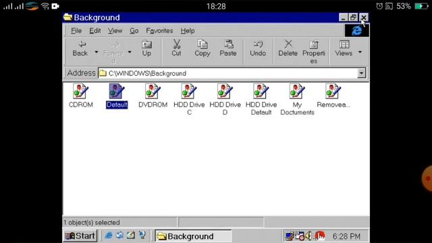
Task: Restore the Background window size
Action: point(353,18)
